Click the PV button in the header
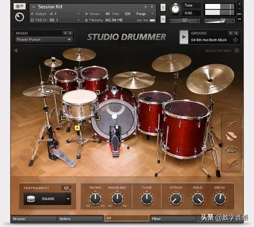The width and height of the screenshot is (254, 227). (x=239, y=19)
